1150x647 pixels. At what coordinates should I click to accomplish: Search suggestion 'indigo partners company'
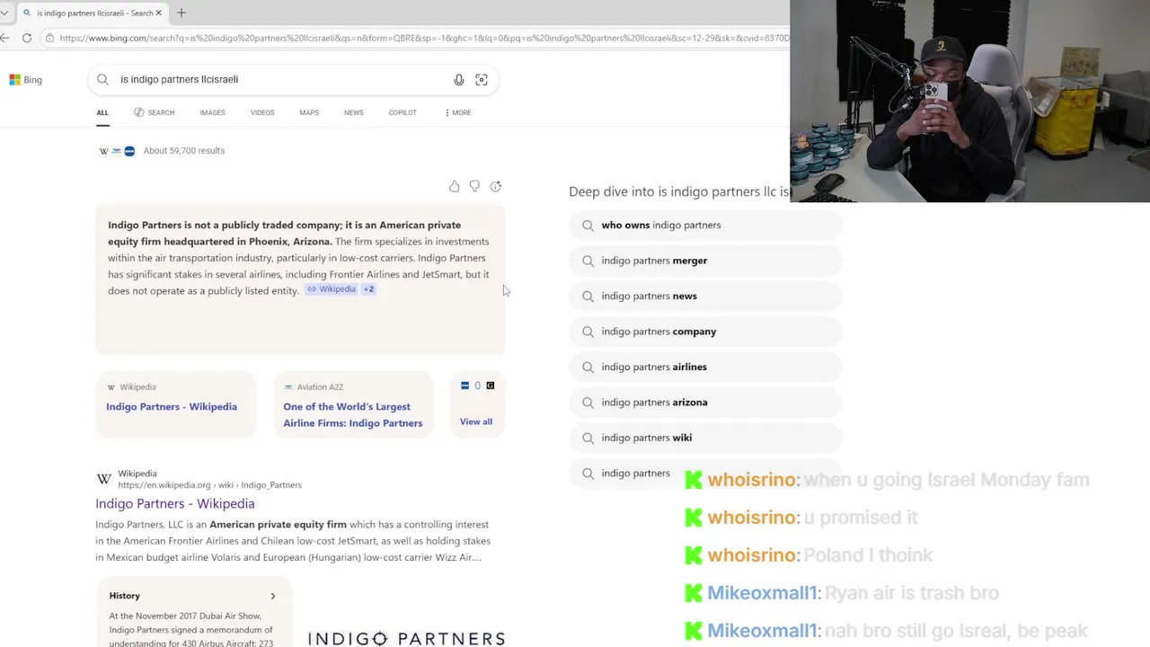(x=705, y=332)
